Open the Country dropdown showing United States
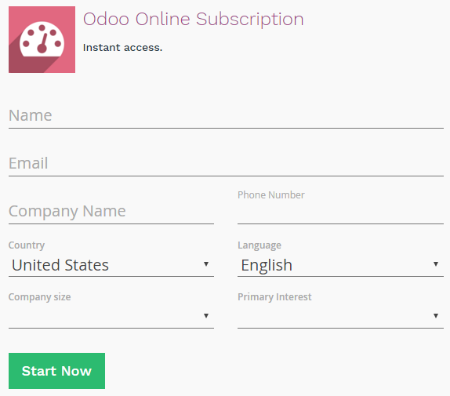The height and width of the screenshot is (396, 450). [x=111, y=265]
